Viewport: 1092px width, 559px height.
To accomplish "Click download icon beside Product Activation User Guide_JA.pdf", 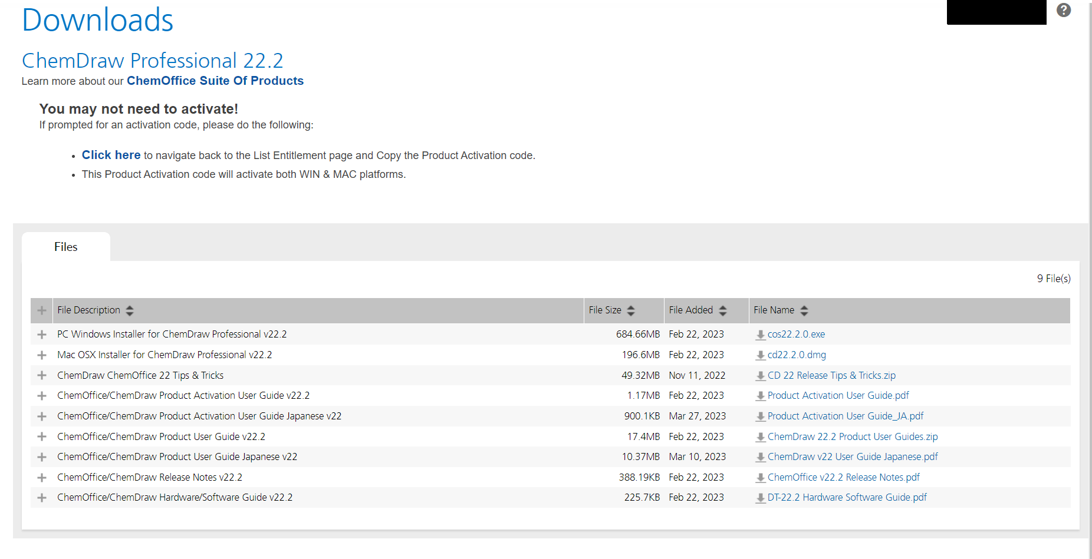I will point(761,417).
